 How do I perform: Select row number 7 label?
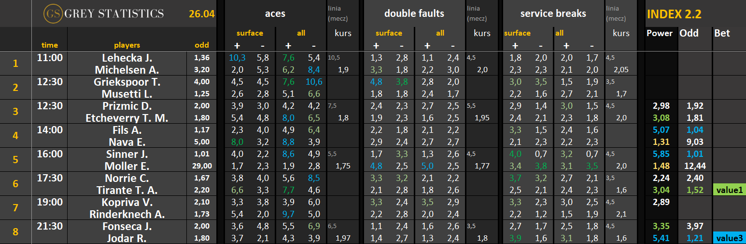15,208
